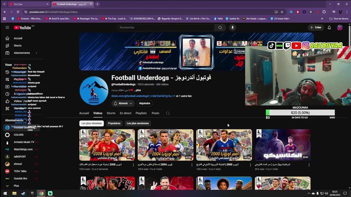The width and height of the screenshot is (351, 197).
Task: Open the tab search dropdown arrow
Action: point(4,4)
